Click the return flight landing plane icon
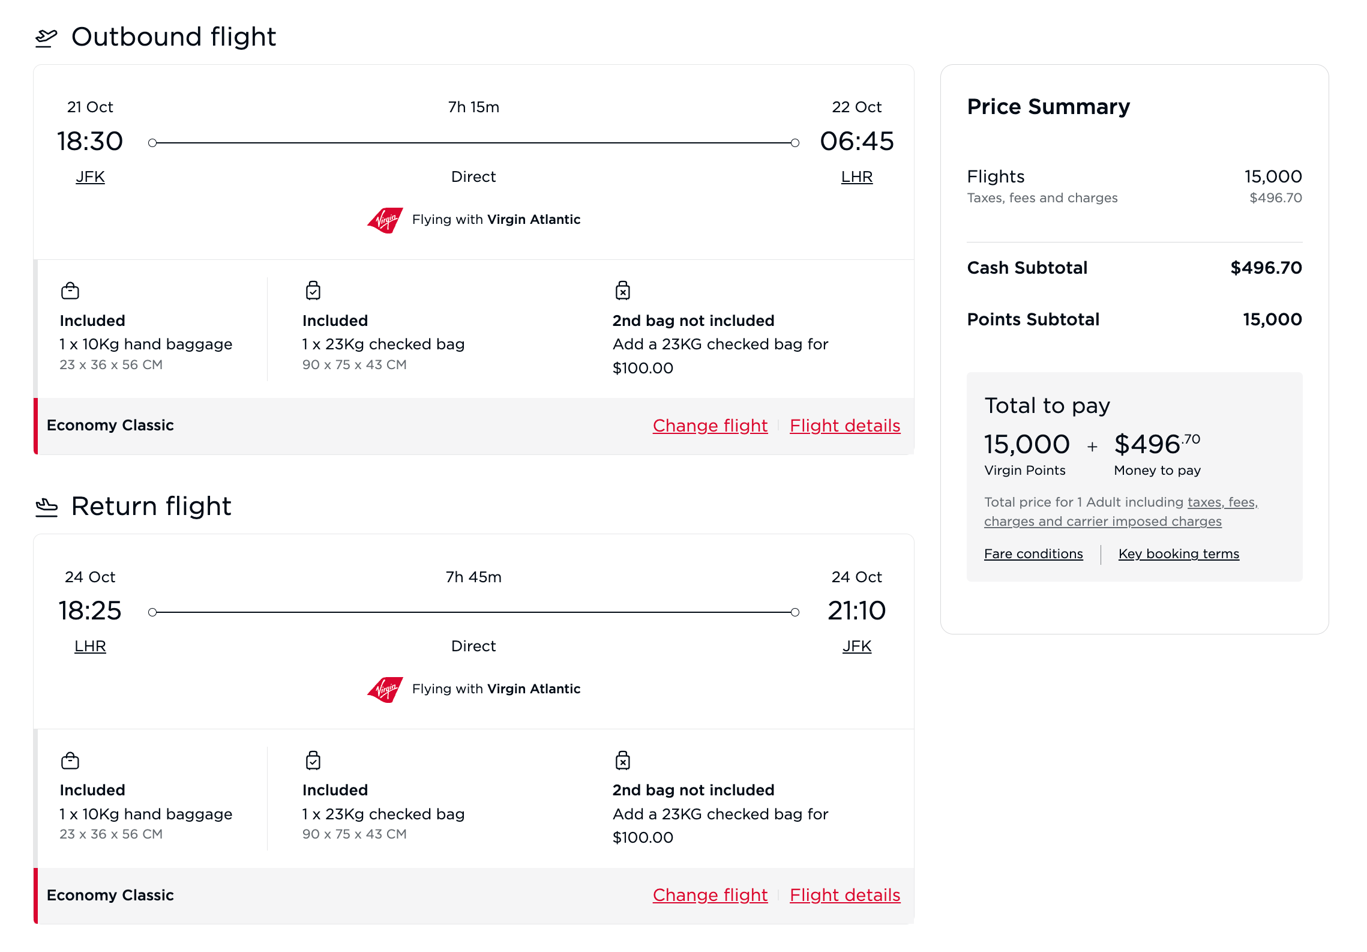Viewport: 1367px width, 952px height. (46, 507)
